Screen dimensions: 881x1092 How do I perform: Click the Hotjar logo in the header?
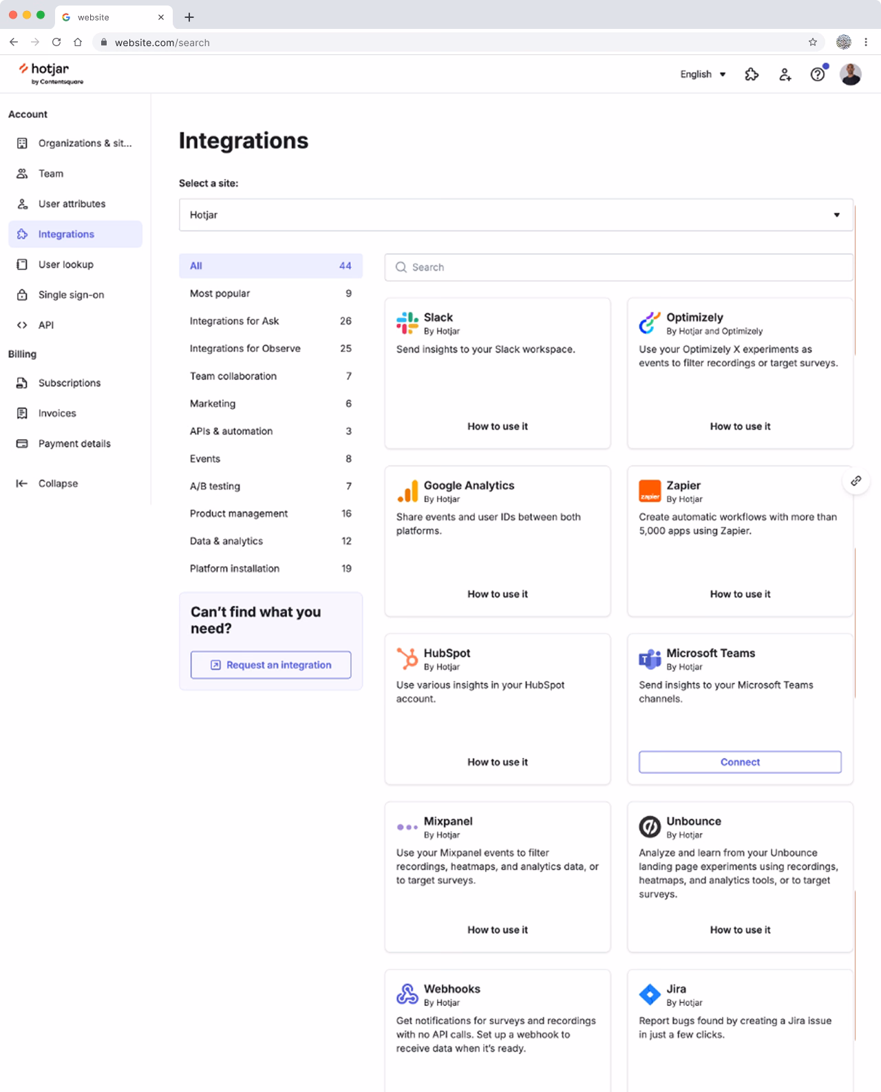[x=50, y=73]
